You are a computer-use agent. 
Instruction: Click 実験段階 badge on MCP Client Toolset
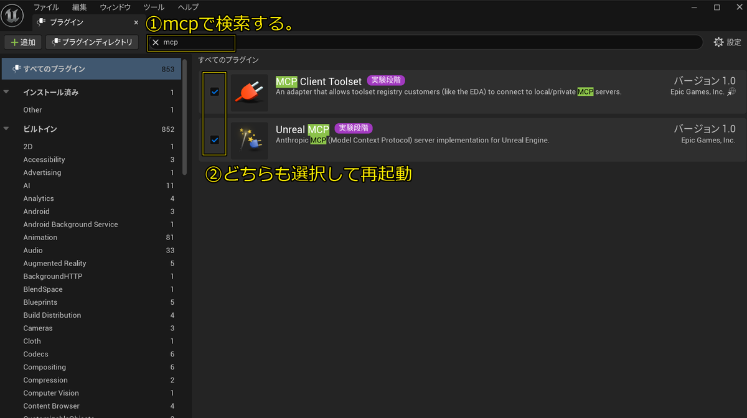[386, 80]
